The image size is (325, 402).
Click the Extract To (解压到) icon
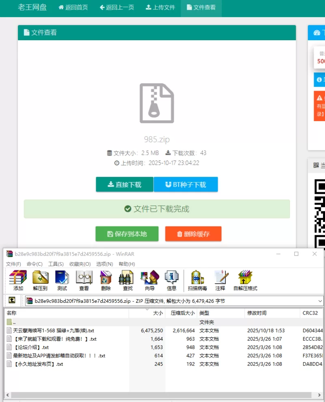point(40,280)
